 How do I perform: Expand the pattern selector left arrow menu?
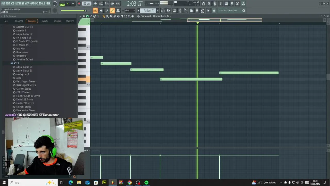tap(138, 11)
